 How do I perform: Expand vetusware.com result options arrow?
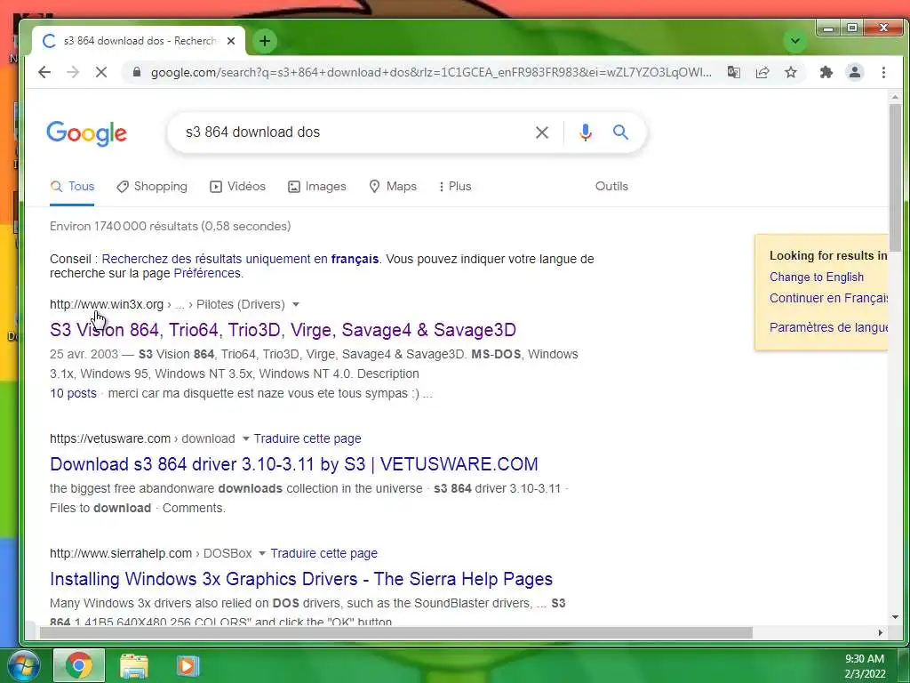point(245,438)
